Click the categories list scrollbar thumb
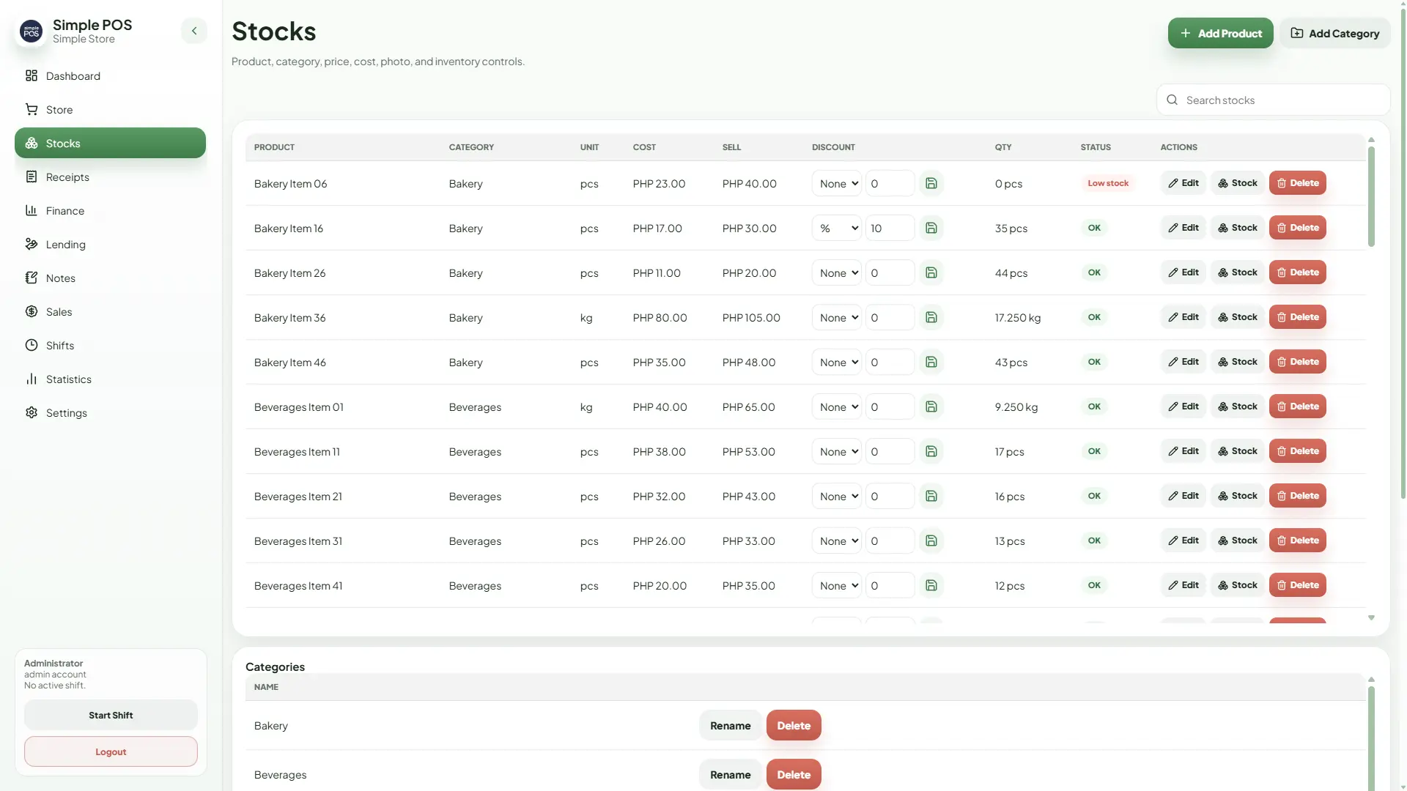Image resolution: width=1407 pixels, height=791 pixels. [1371, 738]
